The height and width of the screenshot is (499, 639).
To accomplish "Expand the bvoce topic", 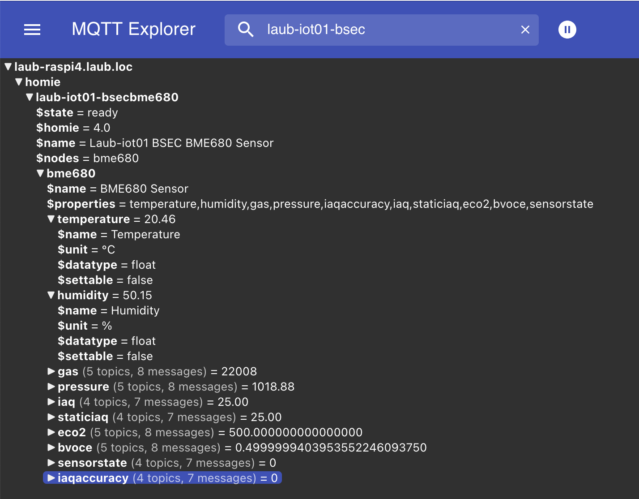I will pyautogui.click(x=51, y=447).
